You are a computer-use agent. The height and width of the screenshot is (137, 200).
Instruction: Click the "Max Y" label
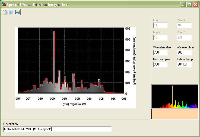pyautogui.click(x=181, y=32)
